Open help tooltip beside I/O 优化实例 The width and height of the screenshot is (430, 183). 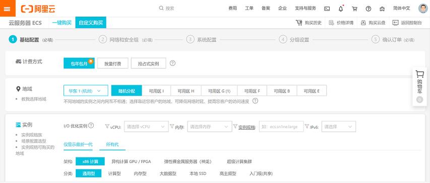point(91,125)
